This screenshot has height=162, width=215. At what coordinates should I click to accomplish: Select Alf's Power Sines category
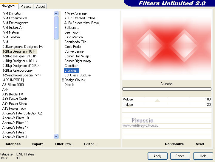tap(15, 104)
